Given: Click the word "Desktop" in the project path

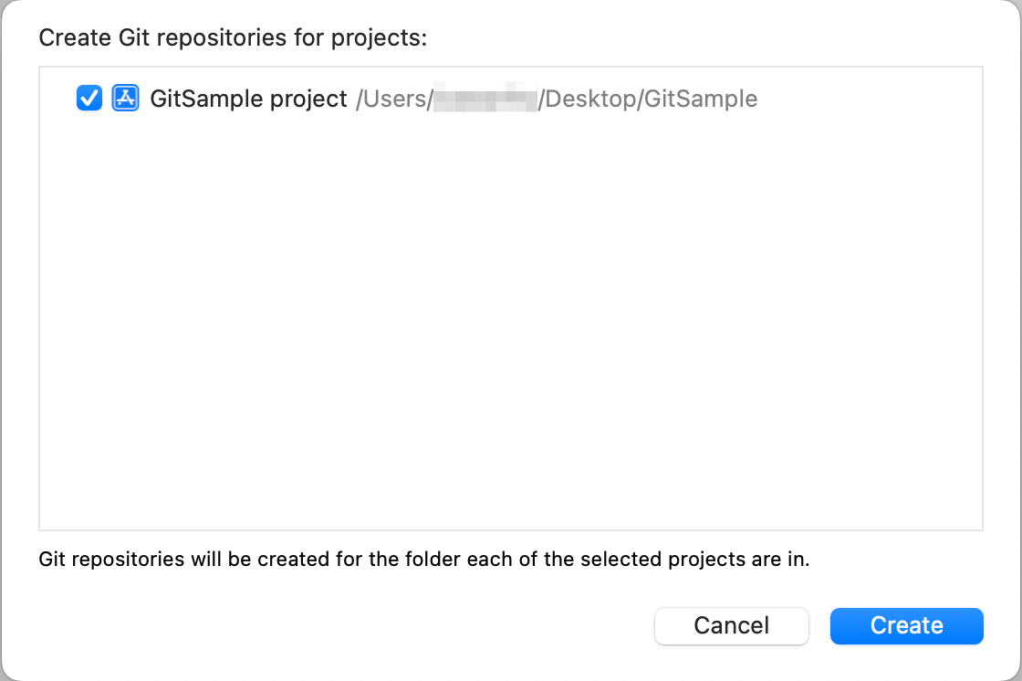Looking at the screenshot, I should (x=590, y=99).
